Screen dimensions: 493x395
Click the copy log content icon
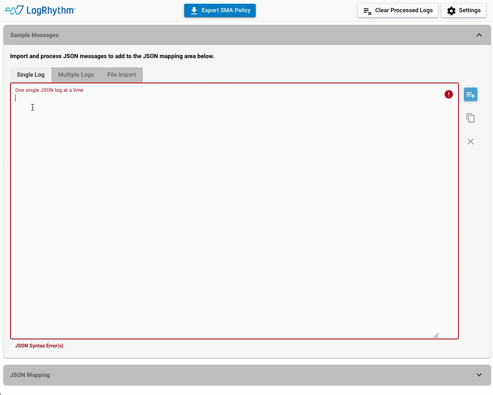(470, 117)
